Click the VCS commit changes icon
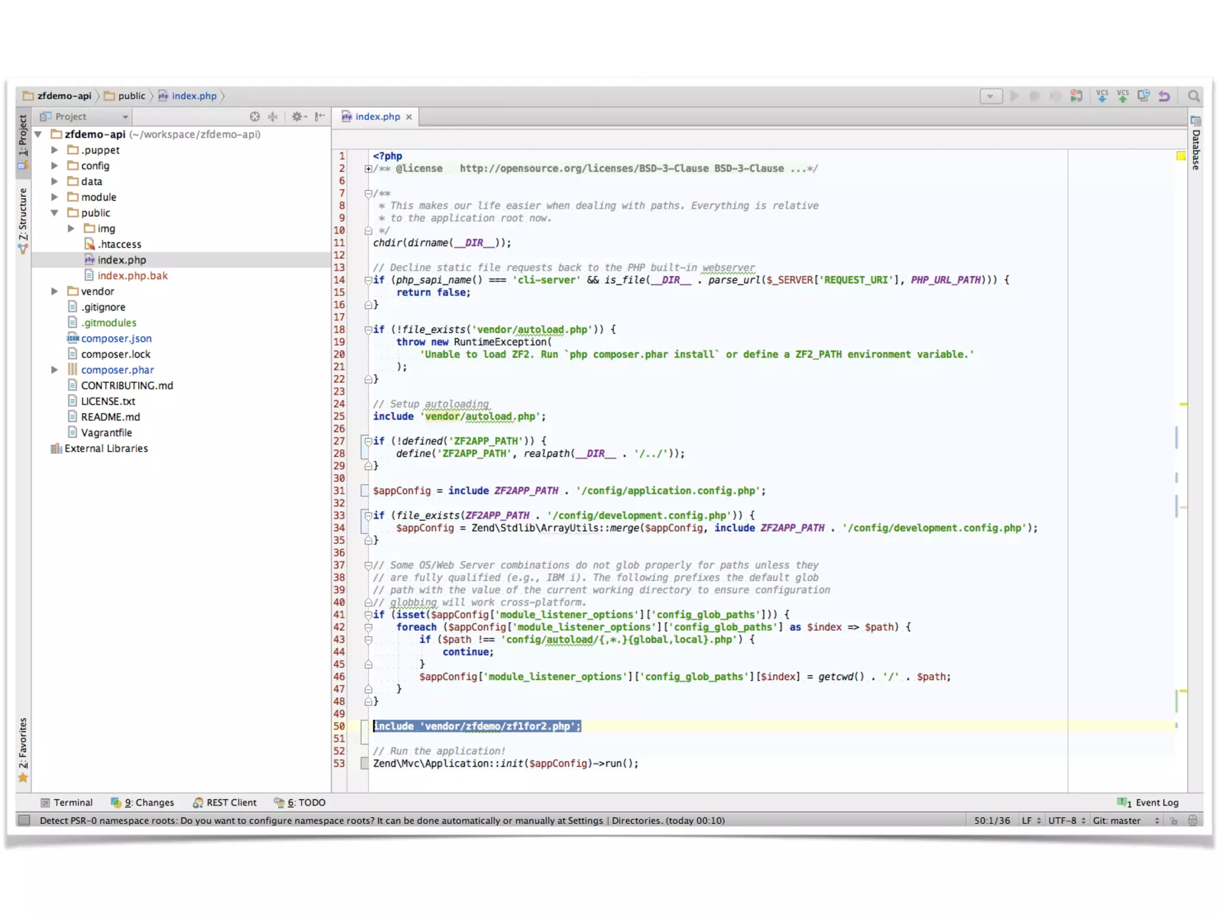 click(x=1123, y=96)
